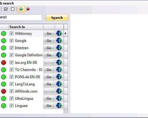Click Go for LangToLang
Viewport: 148px width, 118px height.
(49, 84)
